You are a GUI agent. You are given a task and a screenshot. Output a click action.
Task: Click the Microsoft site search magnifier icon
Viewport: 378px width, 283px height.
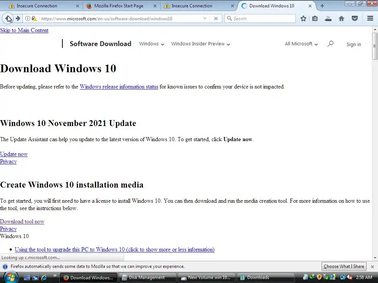(x=330, y=44)
